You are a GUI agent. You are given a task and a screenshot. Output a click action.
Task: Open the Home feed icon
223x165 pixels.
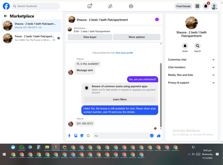89,6
